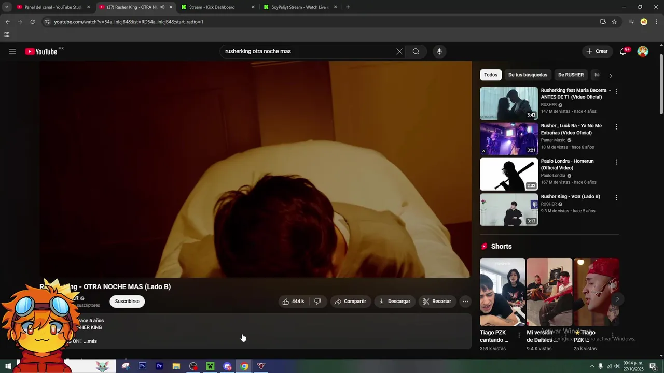
Task: Subscribe with the Suscribirse button
Action: point(127,302)
